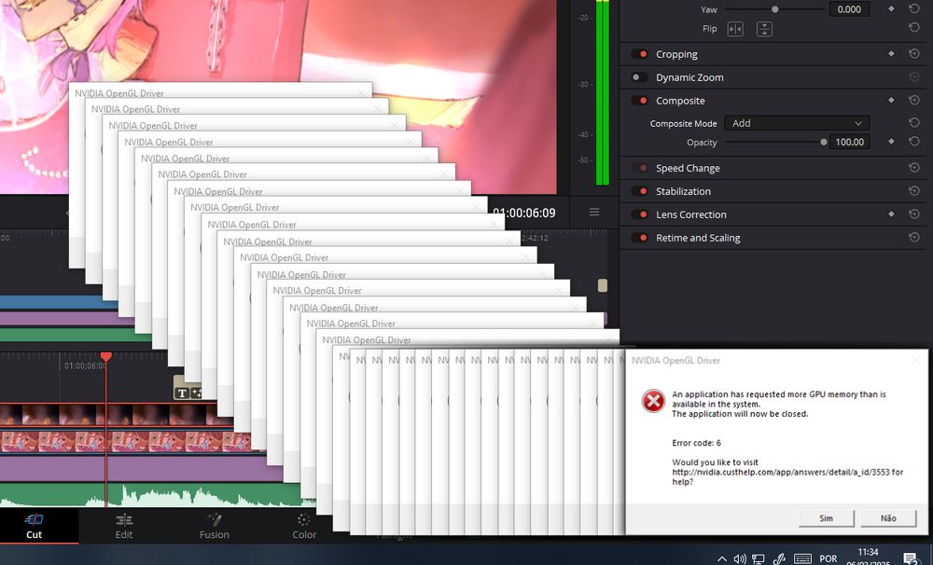Reset the Composite Mode setting
This screenshot has width=933, height=565.
coord(914,122)
